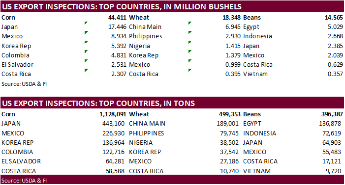Screen dimensions: 345x185
Task: Click the green triangle next to Philippines wheat
Action: coord(190,32)
